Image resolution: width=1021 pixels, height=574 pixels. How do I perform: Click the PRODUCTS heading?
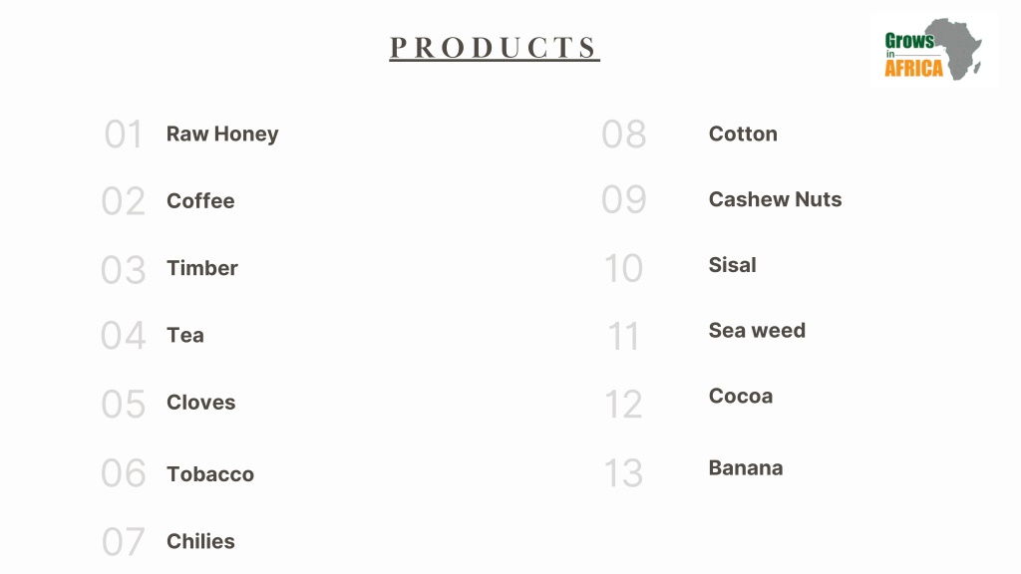495,48
